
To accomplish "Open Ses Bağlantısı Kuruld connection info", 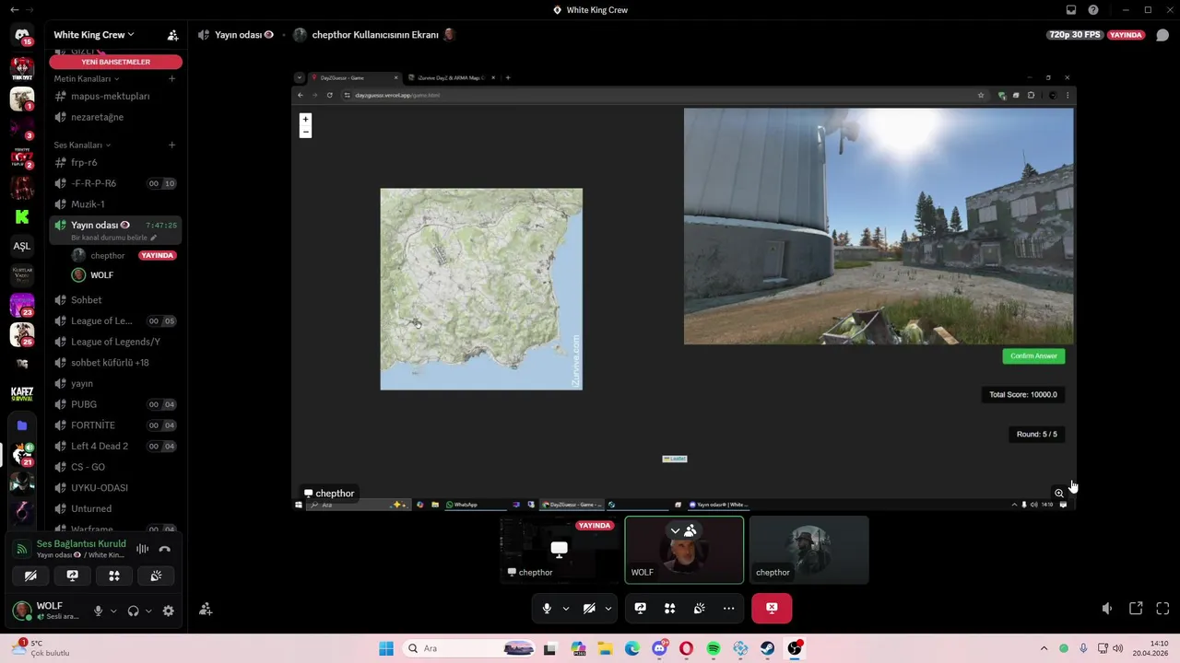I will (x=81, y=544).
